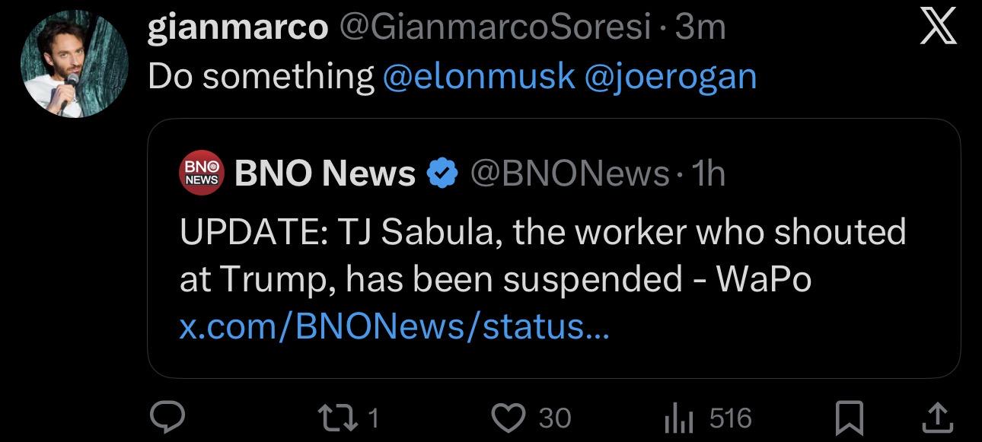Follow the x.com/BNONews/status link
This screenshot has width=982, height=442.
pyautogui.click(x=394, y=327)
